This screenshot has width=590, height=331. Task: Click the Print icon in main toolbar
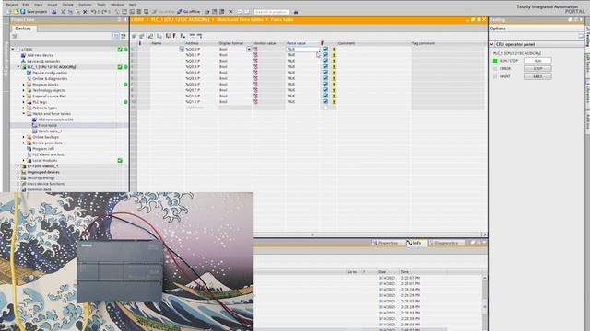[54, 12]
